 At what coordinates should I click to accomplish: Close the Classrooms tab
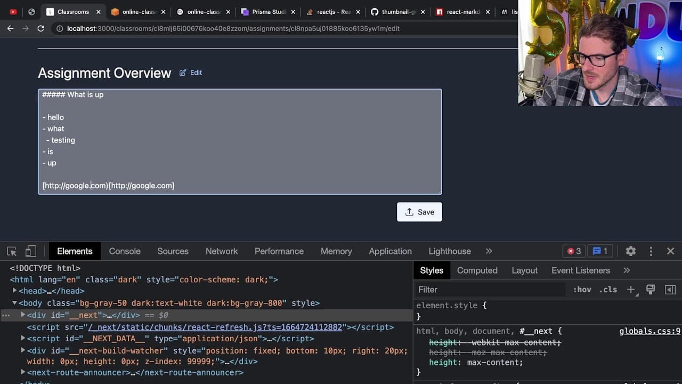coord(99,12)
